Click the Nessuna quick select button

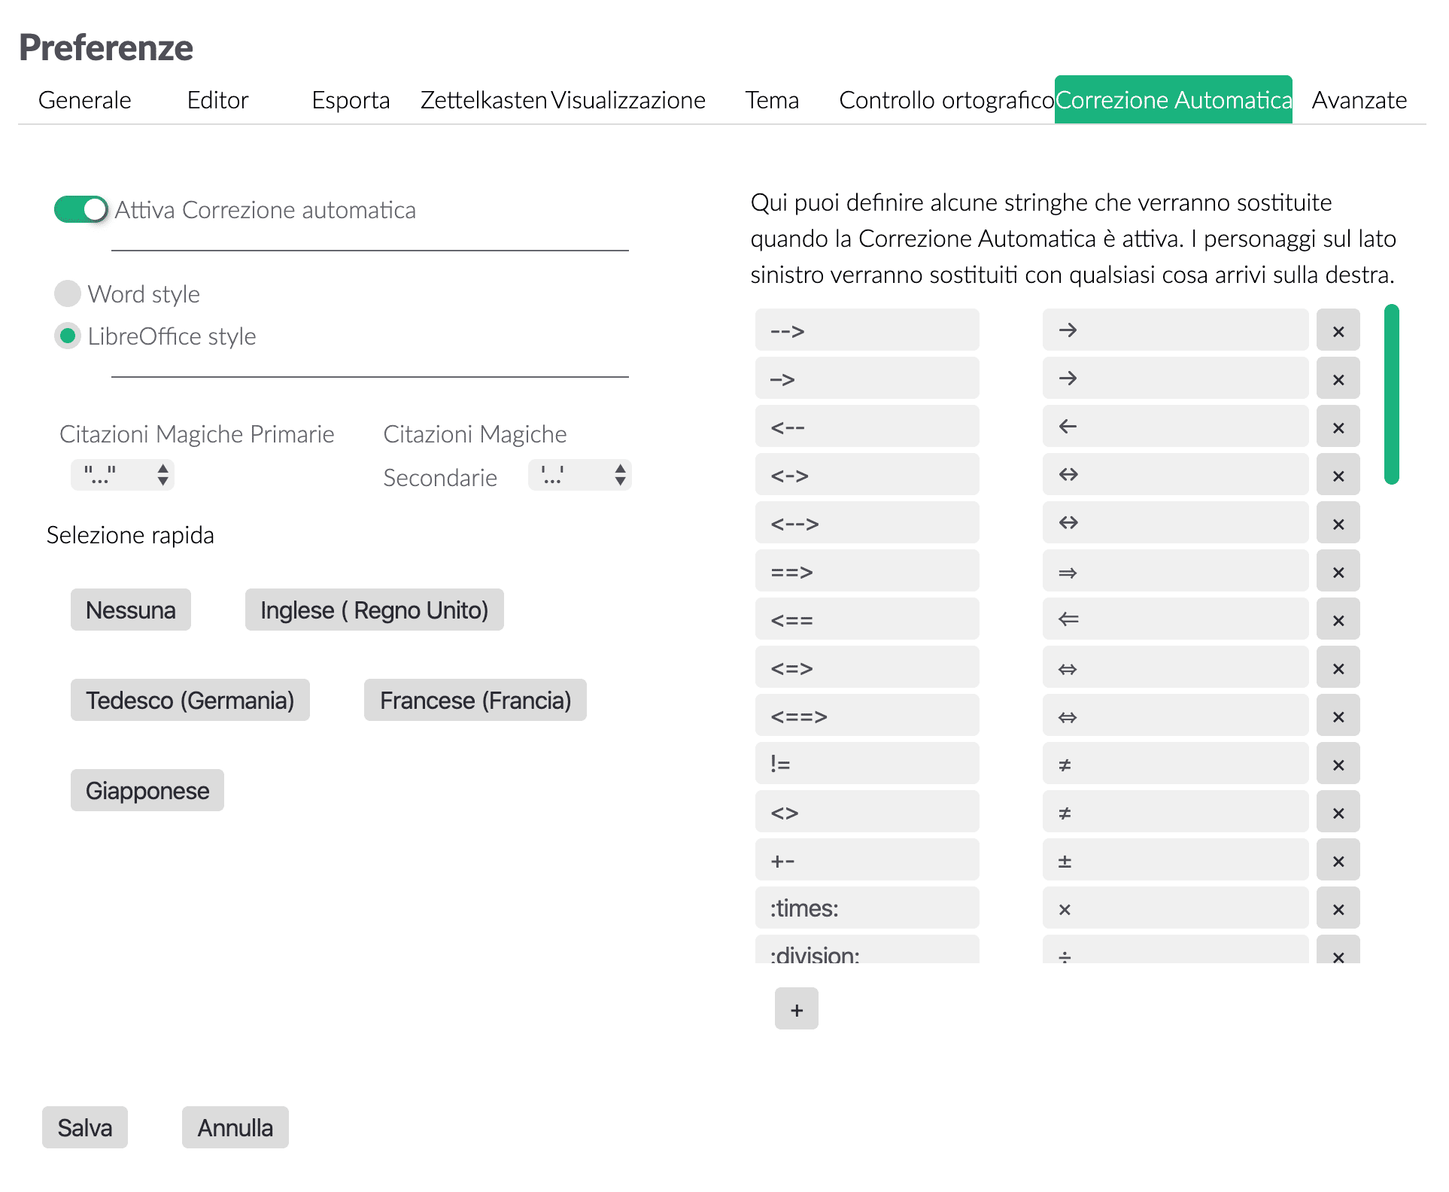[131, 610]
